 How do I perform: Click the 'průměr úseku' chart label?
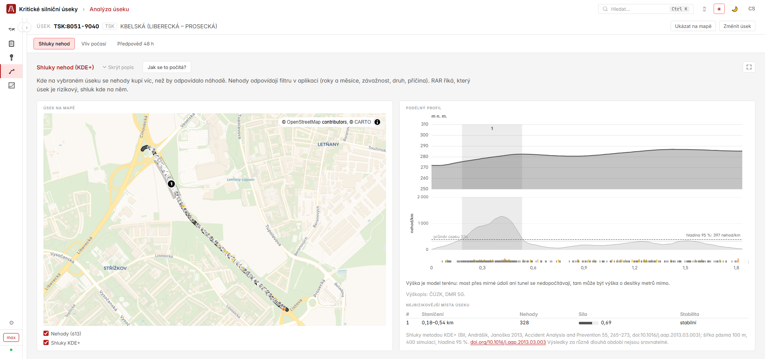(451, 237)
